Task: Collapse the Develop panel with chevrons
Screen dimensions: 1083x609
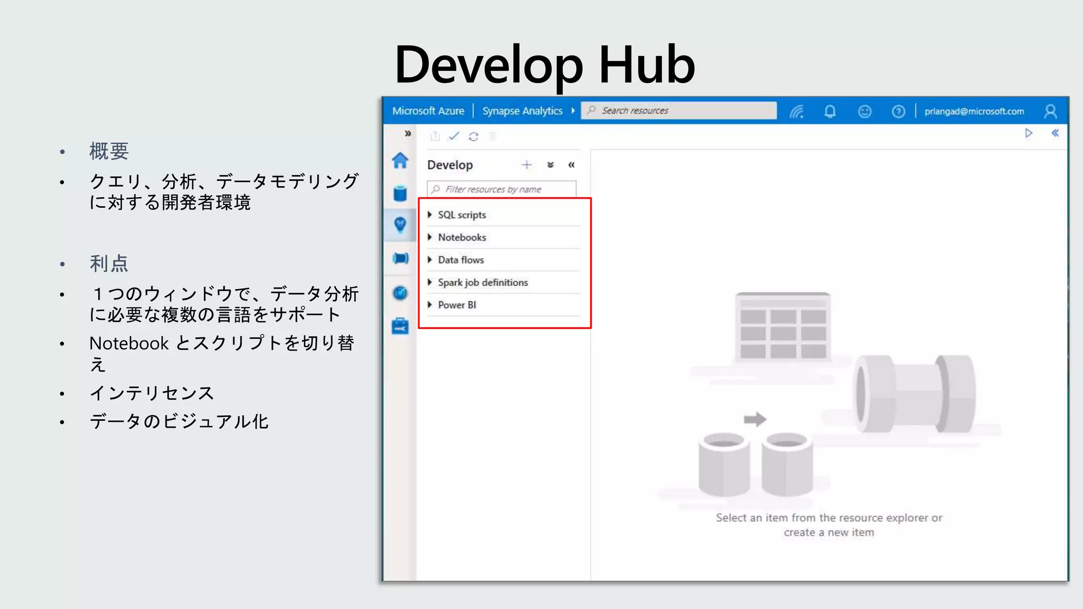Action: tap(571, 165)
